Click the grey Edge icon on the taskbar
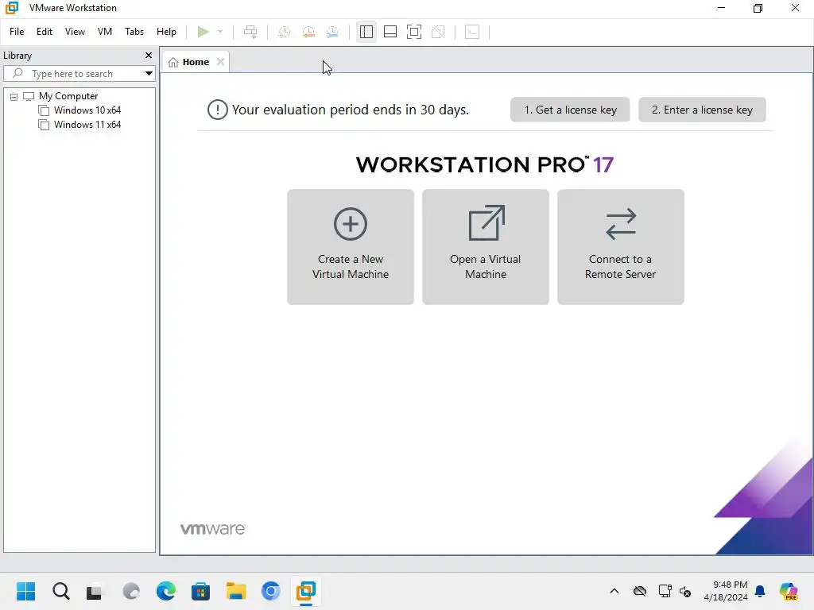814x610 pixels. tap(131, 591)
